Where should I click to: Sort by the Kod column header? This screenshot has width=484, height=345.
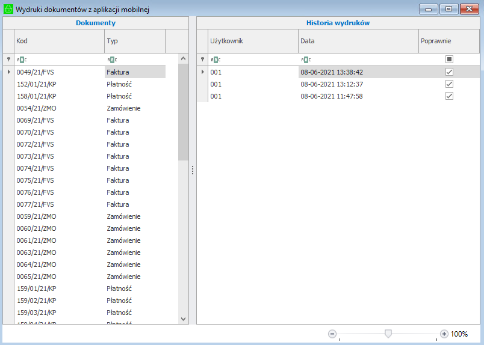point(59,41)
